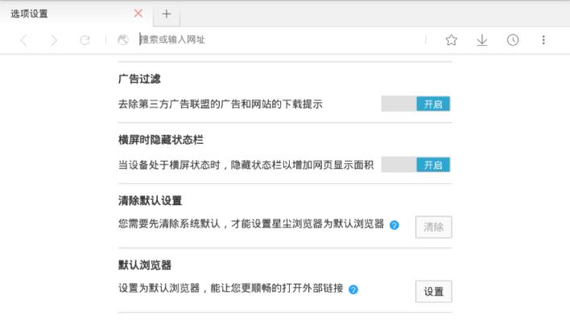Open help icon next to 默认浏览器 description
The image size is (570, 320).
coord(353,289)
